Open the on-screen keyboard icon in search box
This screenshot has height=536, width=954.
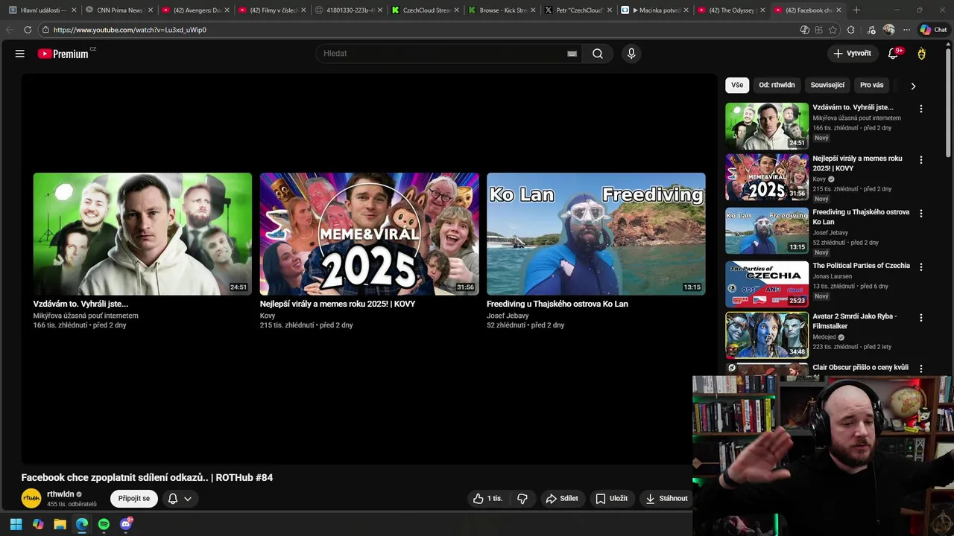(x=572, y=54)
